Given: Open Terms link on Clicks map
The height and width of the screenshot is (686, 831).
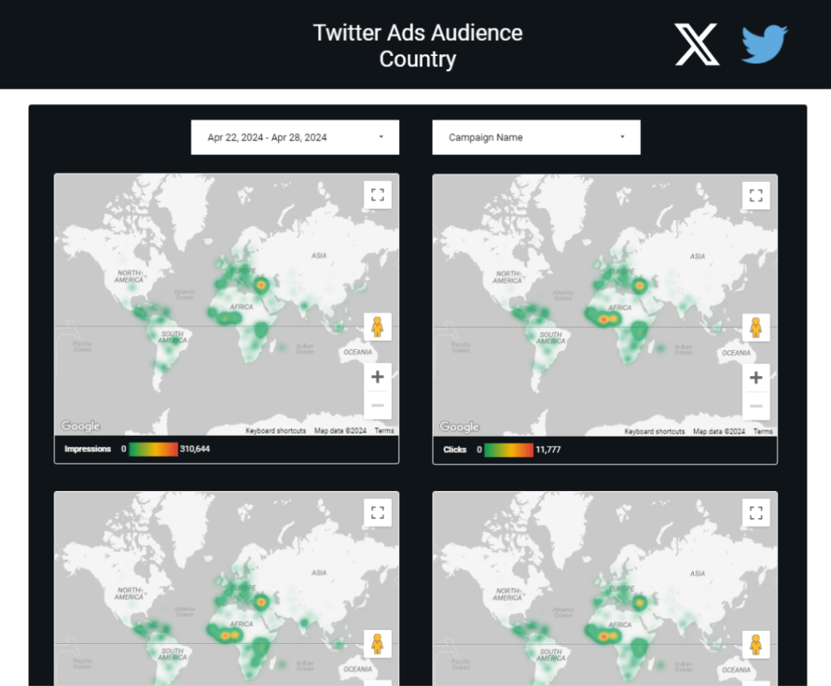Looking at the screenshot, I should tap(763, 431).
